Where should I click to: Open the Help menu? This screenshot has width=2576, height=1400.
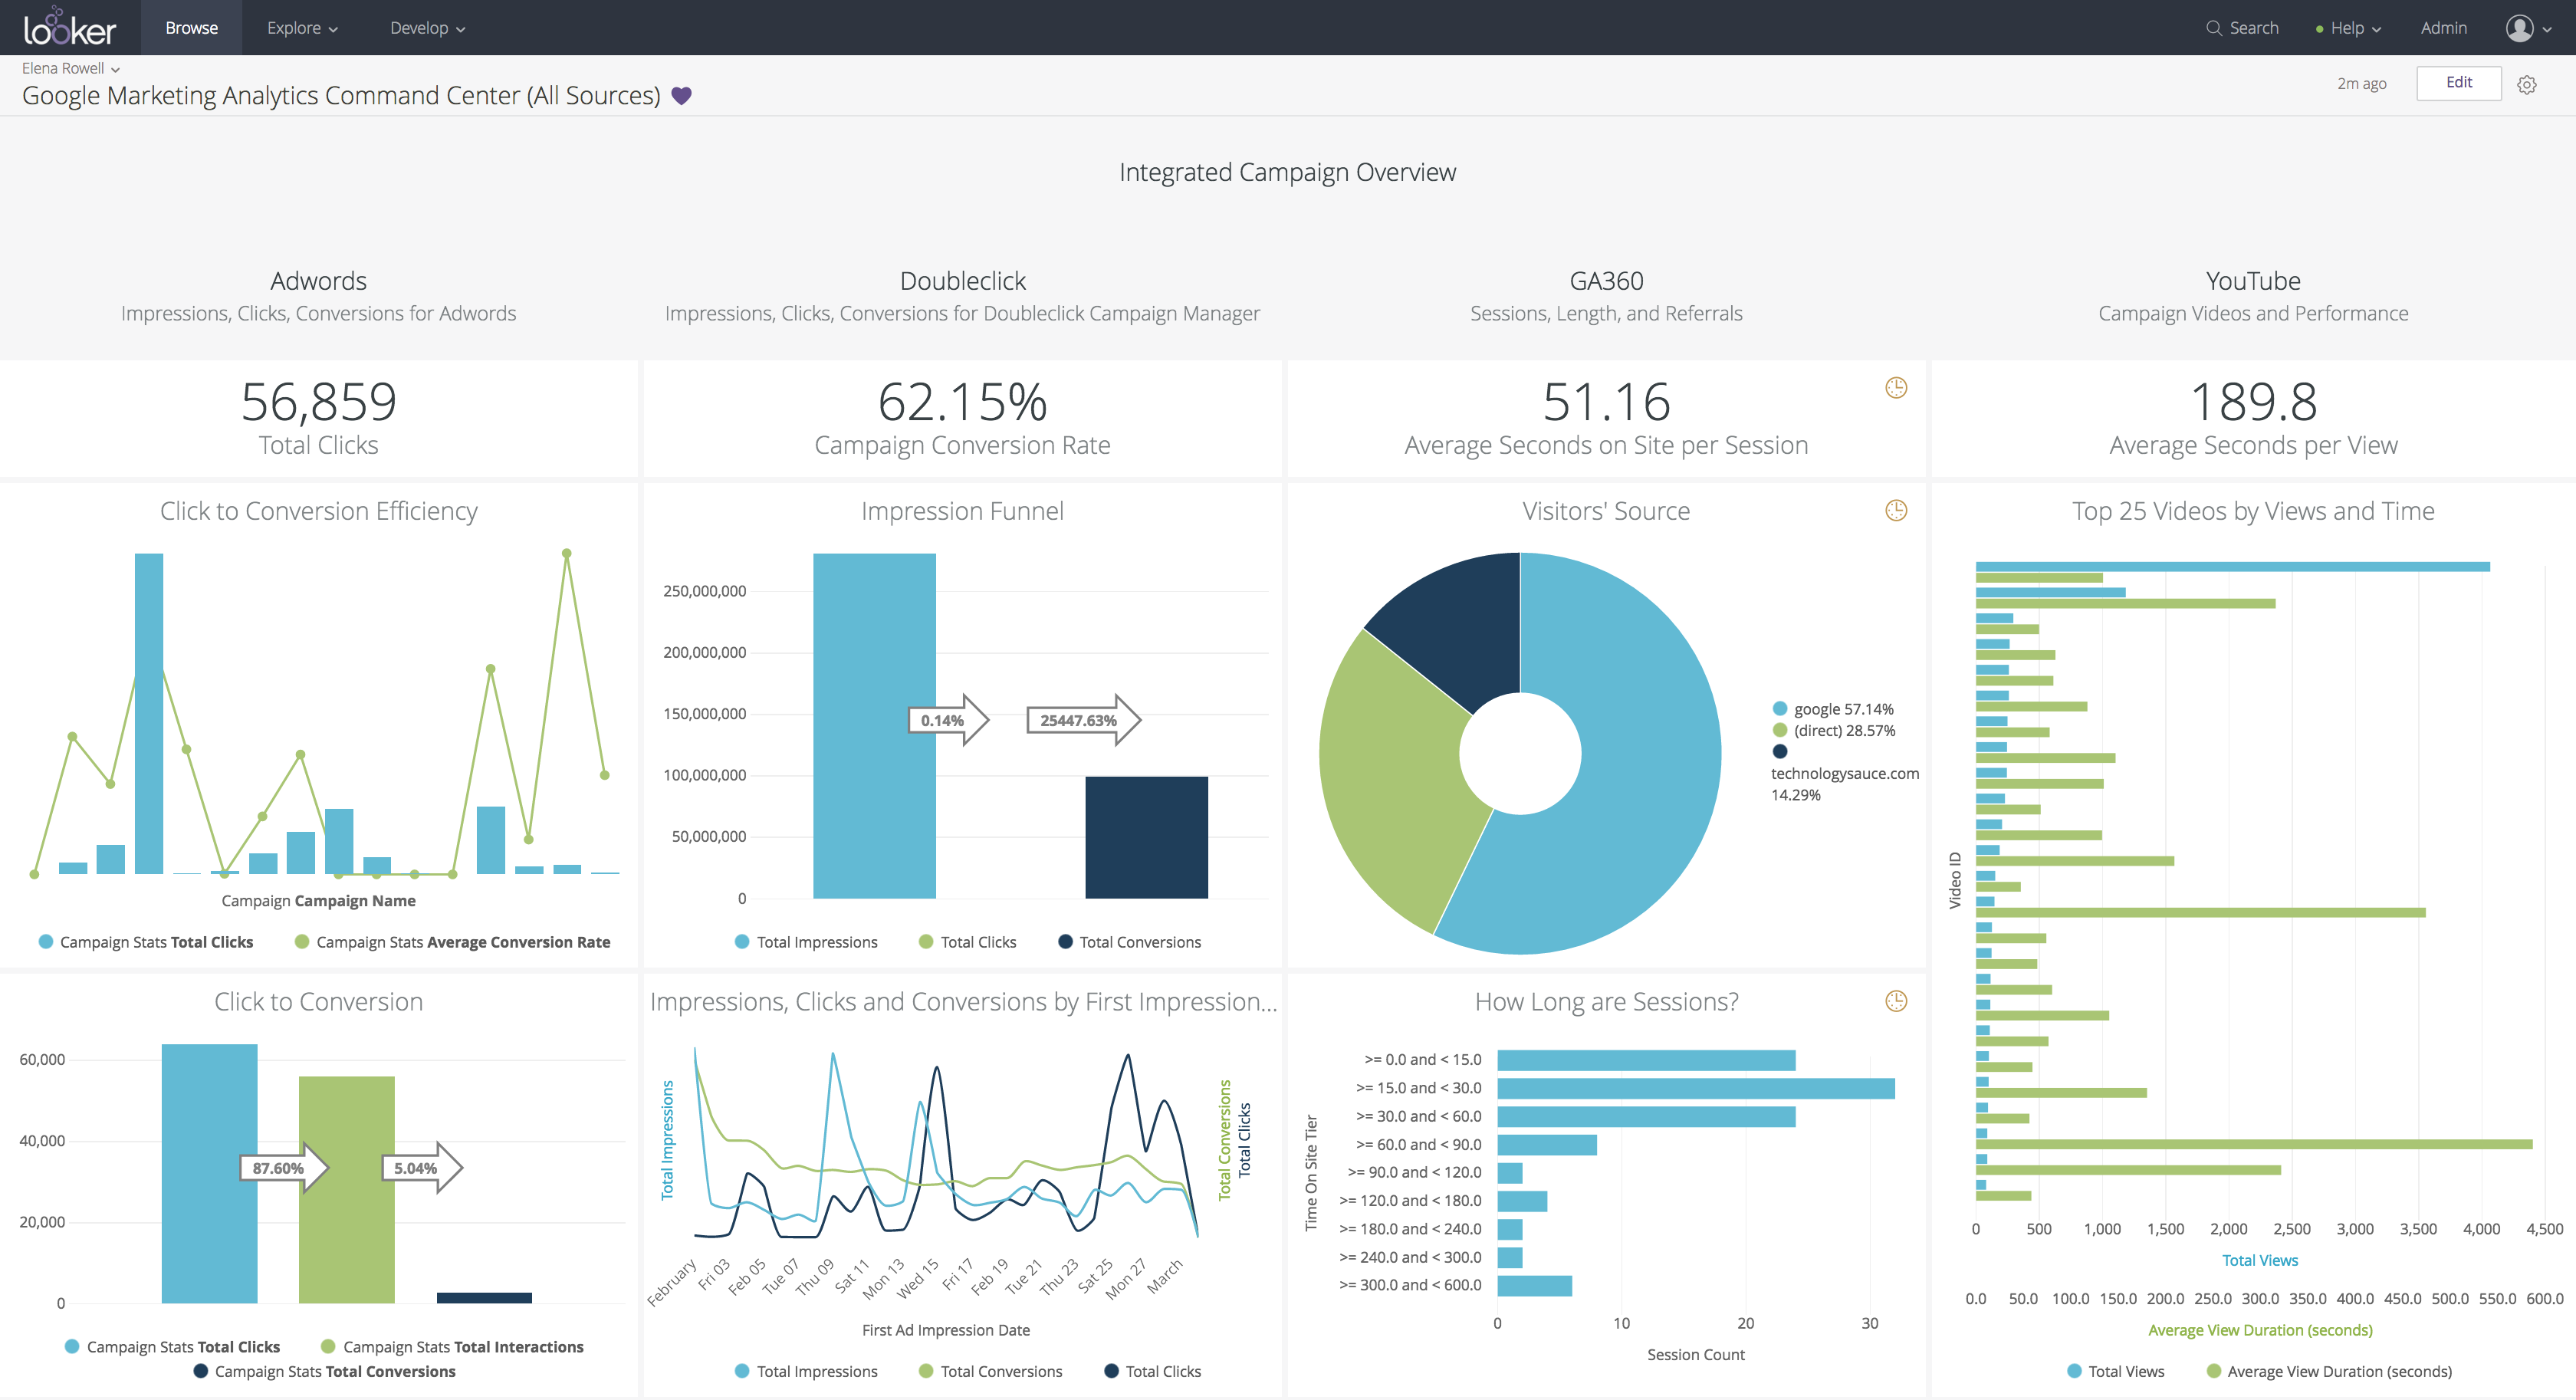coord(2348,28)
